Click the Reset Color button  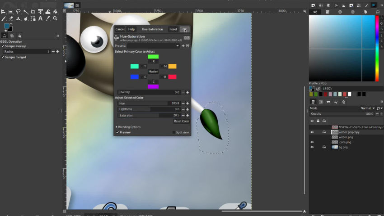pyautogui.click(x=182, y=121)
